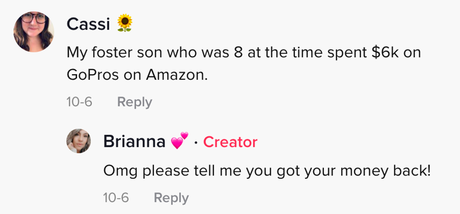Select Brianna's reply starting with Omg
Screen dimensions: 460x214
(267, 170)
